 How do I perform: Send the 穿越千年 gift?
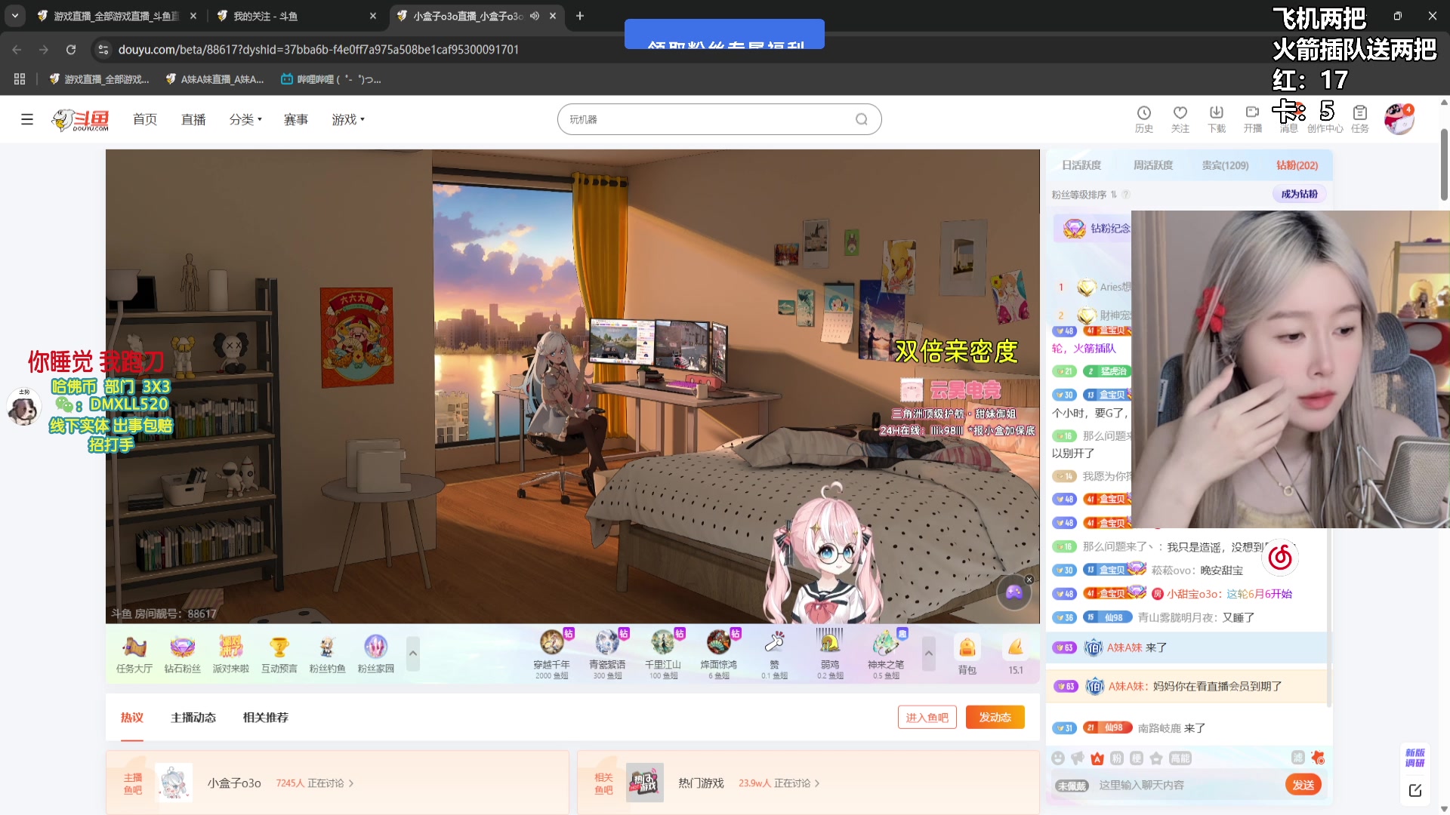click(x=552, y=654)
